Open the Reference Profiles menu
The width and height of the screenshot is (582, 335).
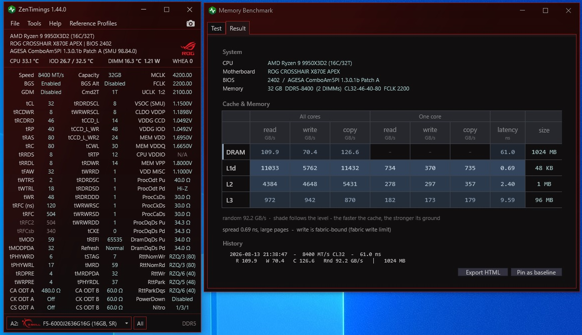click(x=93, y=23)
